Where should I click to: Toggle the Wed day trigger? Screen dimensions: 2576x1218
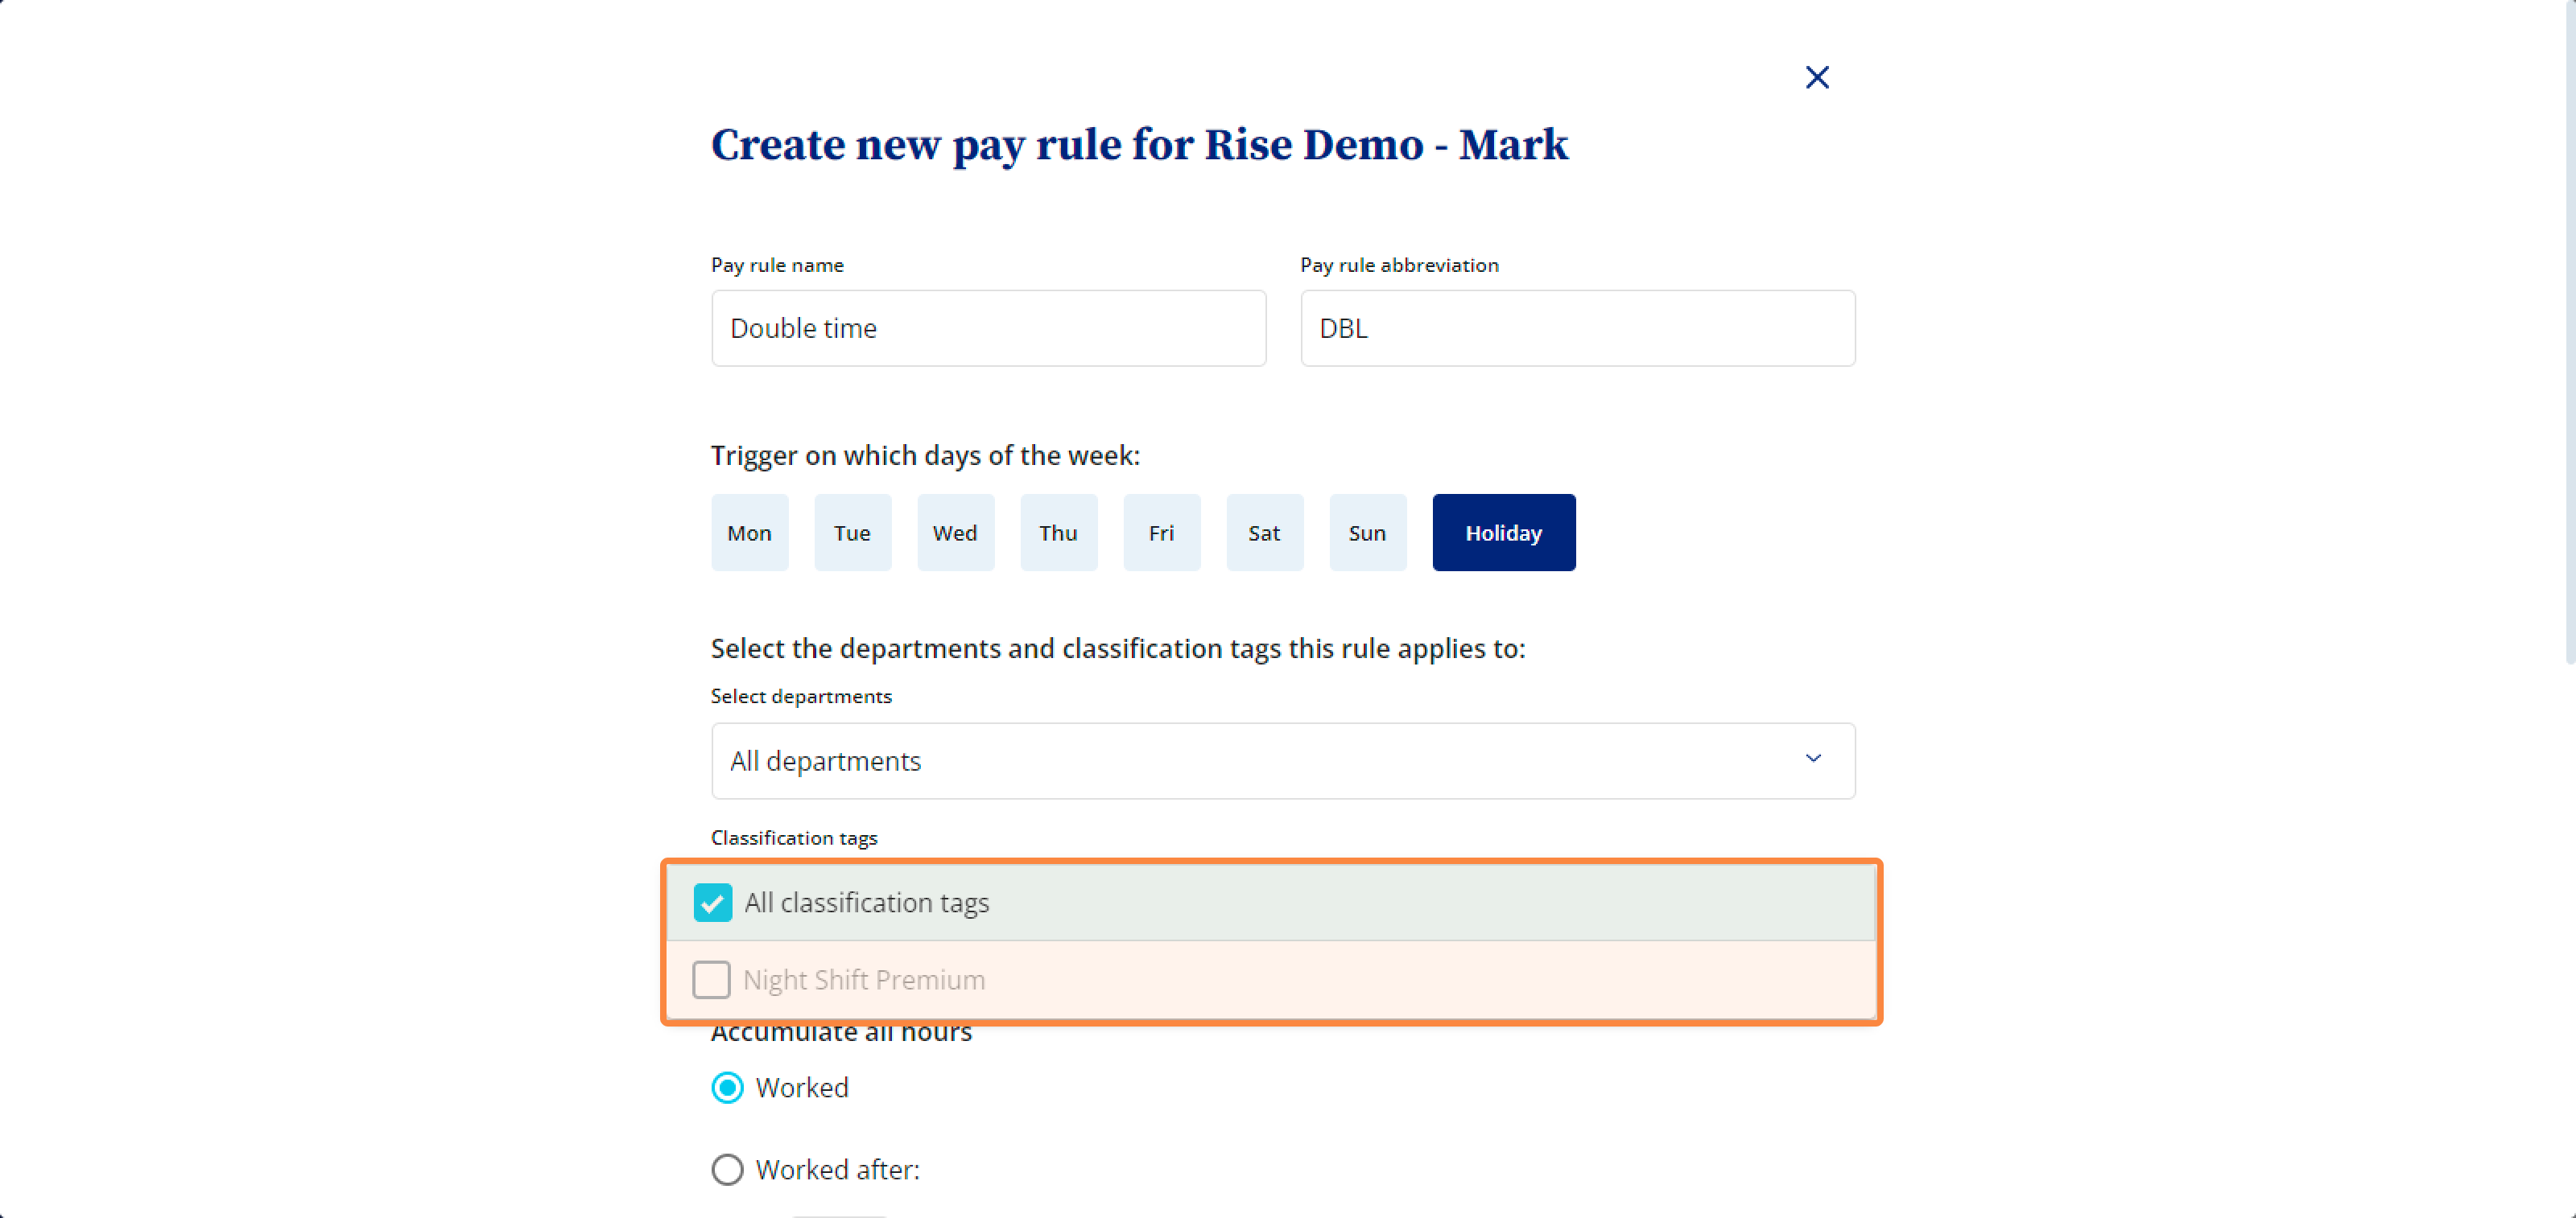(955, 533)
